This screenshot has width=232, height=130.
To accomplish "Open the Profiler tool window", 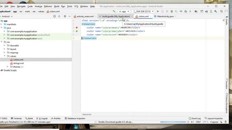I will tap(56, 118).
